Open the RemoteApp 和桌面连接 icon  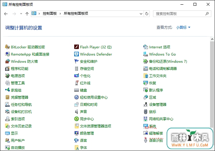tap(8, 54)
